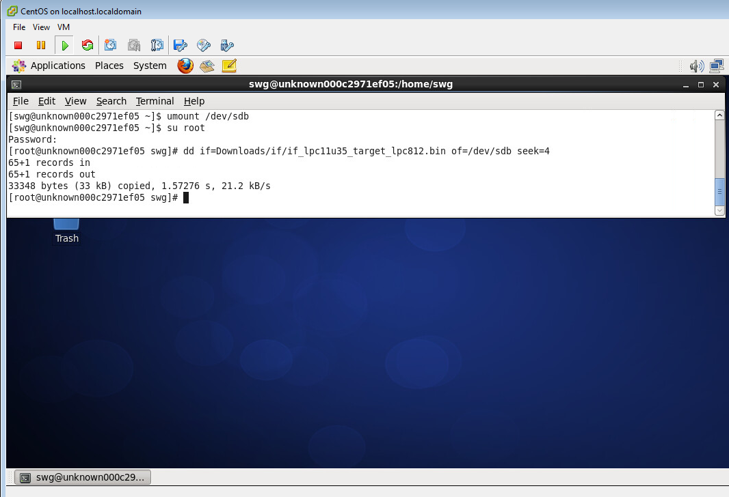
Task: Open the USB device connection icon
Action: pyautogui.click(x=227, y=46)
